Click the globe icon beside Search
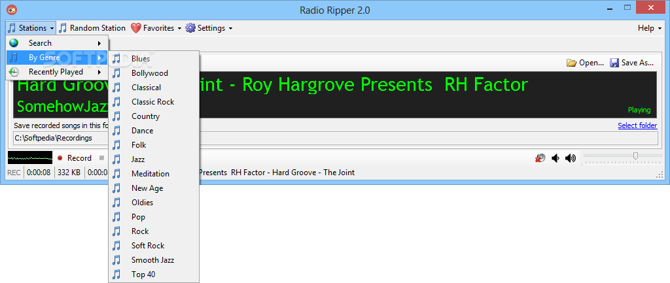670x283 pixels. [14, 43]
